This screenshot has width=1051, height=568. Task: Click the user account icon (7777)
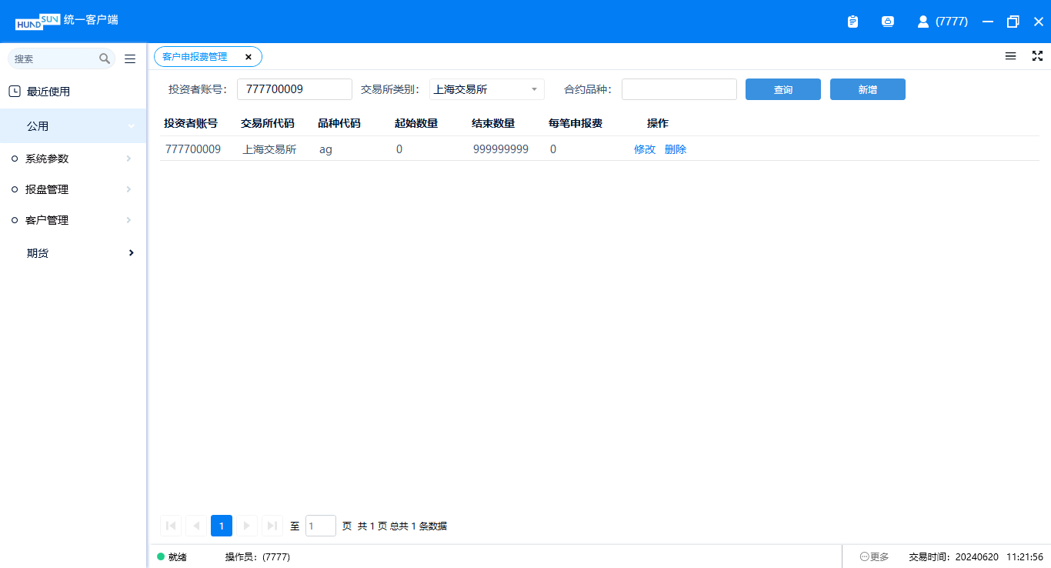(x=923, y=22)
